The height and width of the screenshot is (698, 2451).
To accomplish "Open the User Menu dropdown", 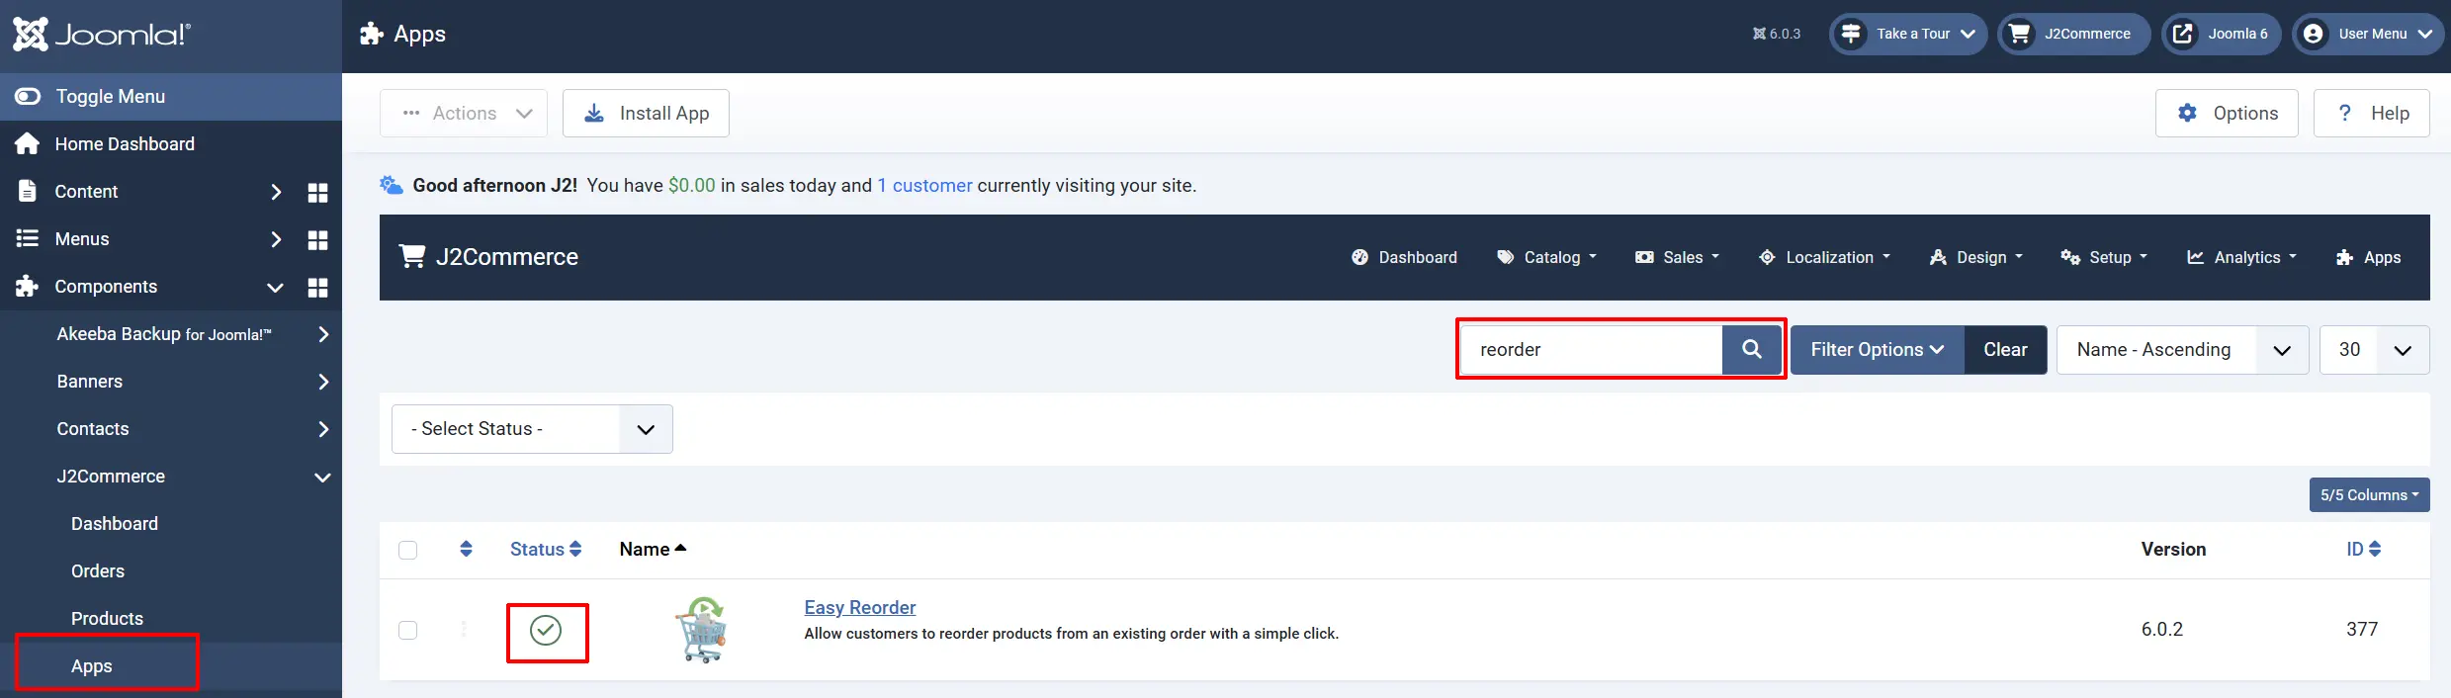I will point(2367,34).
